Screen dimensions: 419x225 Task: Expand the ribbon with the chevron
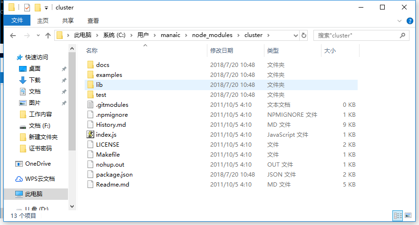pos(400,21)
